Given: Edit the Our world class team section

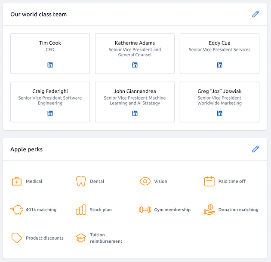Looking at the screenshot, I should [255, 14].
